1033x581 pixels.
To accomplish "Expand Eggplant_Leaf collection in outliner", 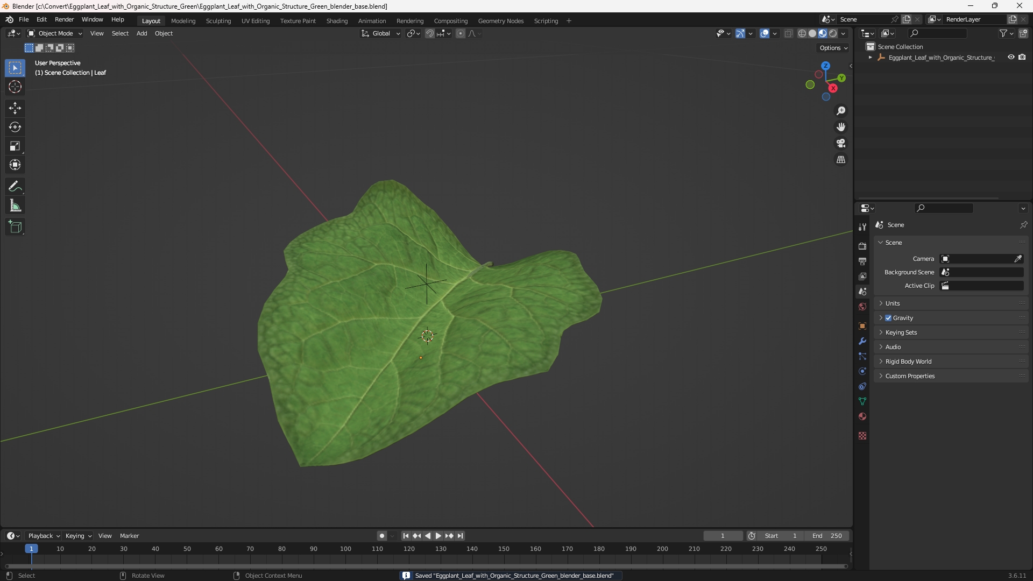I will [870, 58].
